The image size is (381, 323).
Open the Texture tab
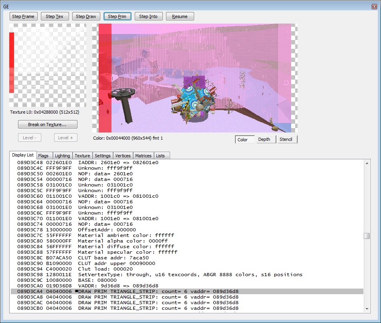(x=82, y=156)
